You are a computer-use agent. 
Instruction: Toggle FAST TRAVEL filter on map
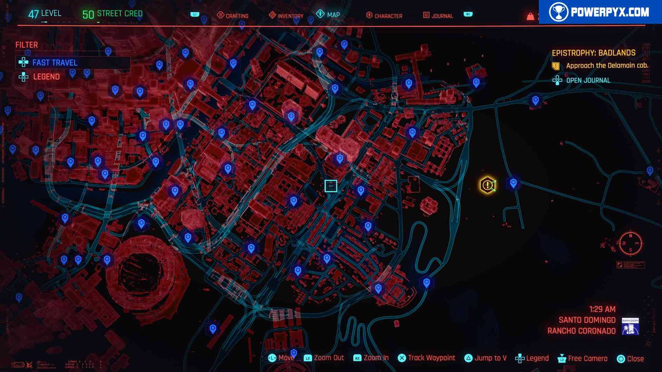click(55, 63)
